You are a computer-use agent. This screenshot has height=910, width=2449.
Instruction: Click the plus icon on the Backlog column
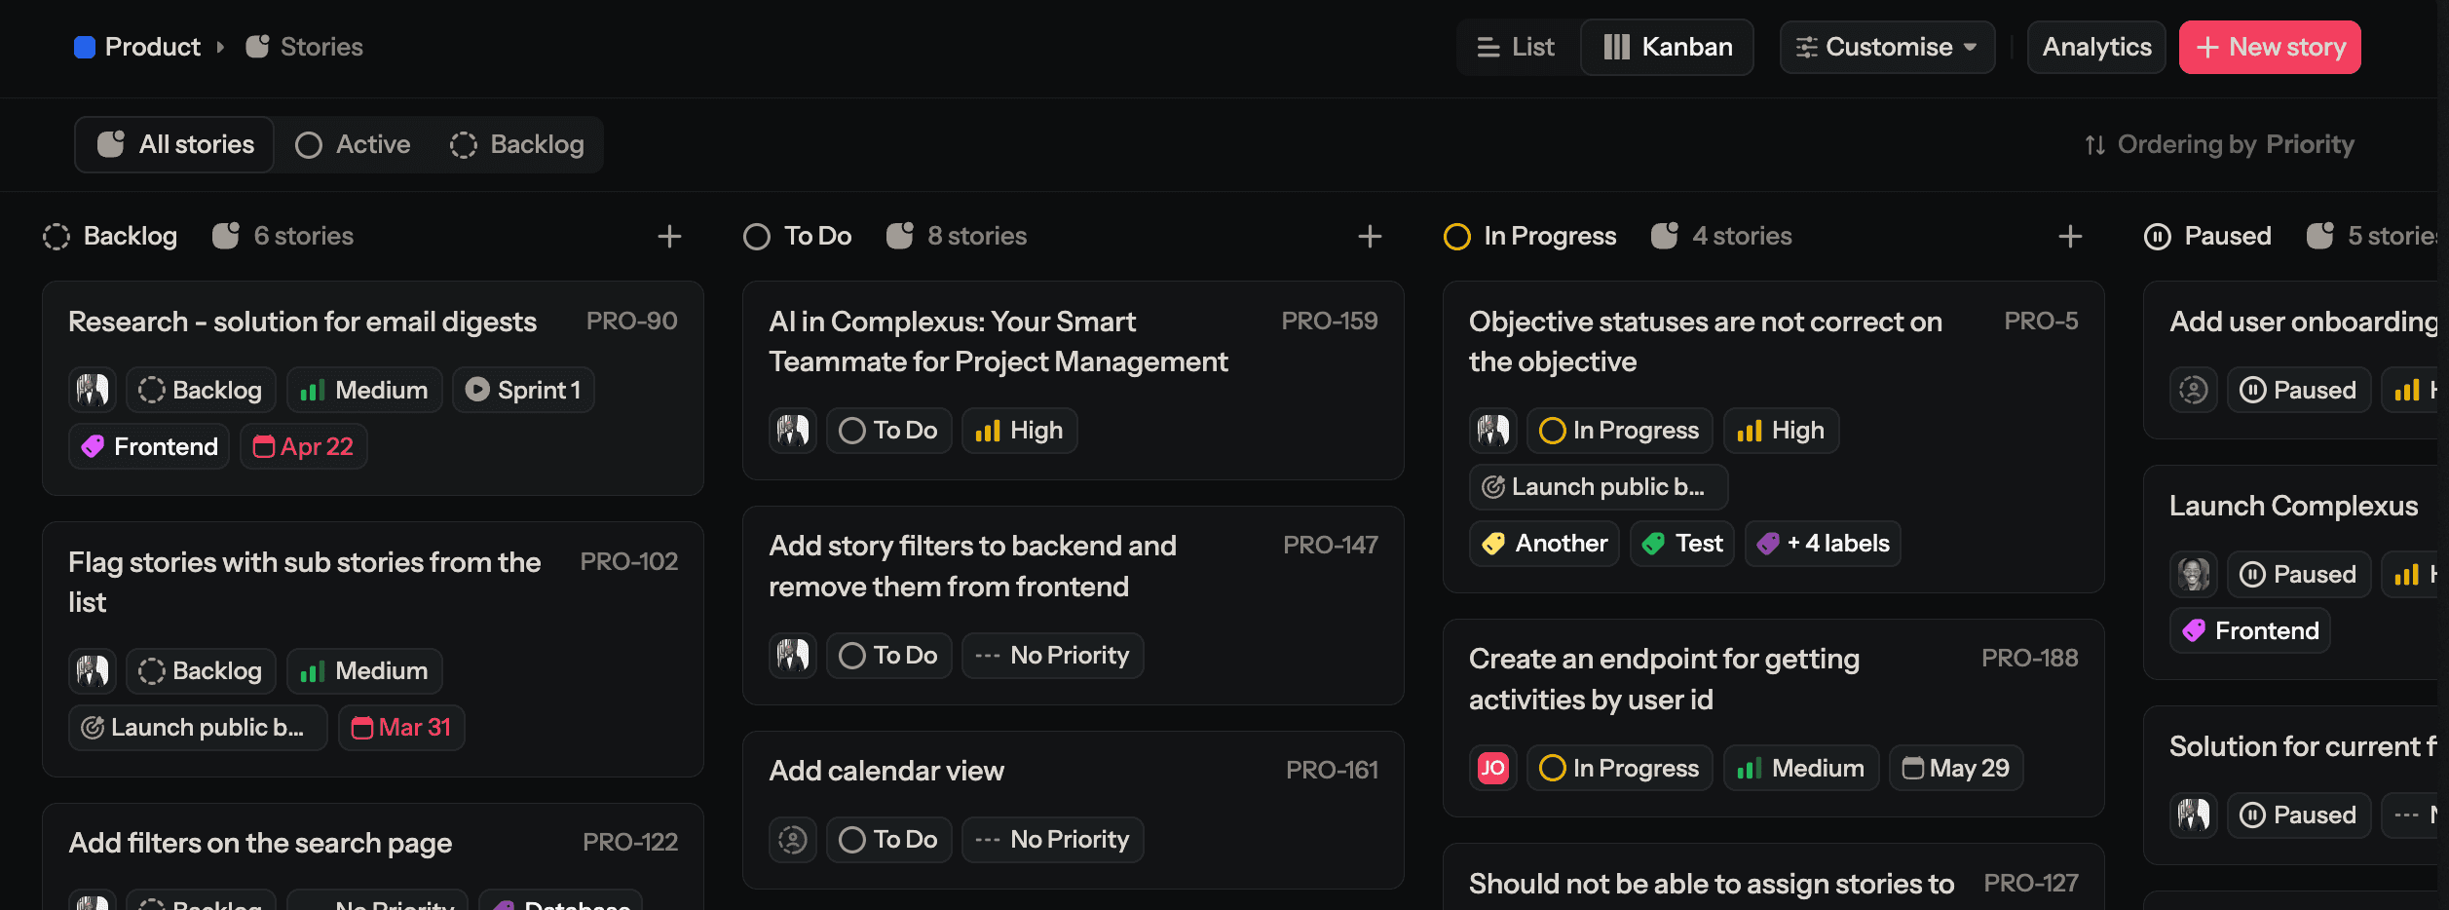670,236
